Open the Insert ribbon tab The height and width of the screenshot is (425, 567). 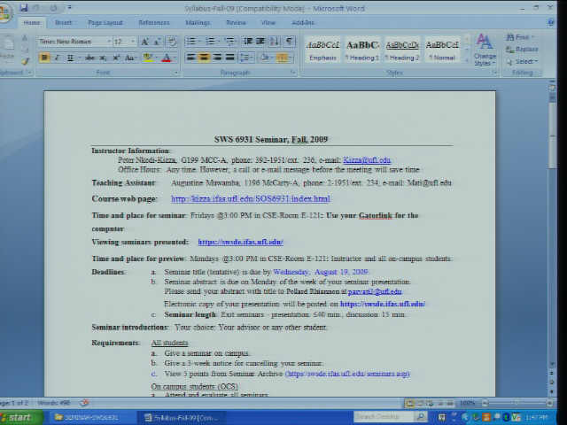[x=63, y=22]
